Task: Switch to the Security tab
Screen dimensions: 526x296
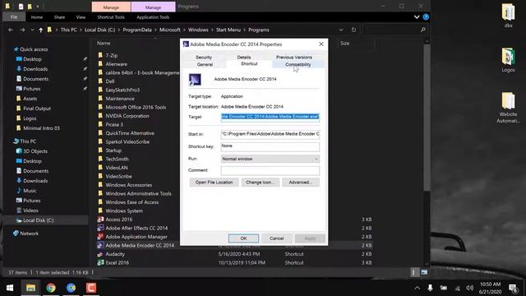Action: pyautogui.click(x=204, y=58)
